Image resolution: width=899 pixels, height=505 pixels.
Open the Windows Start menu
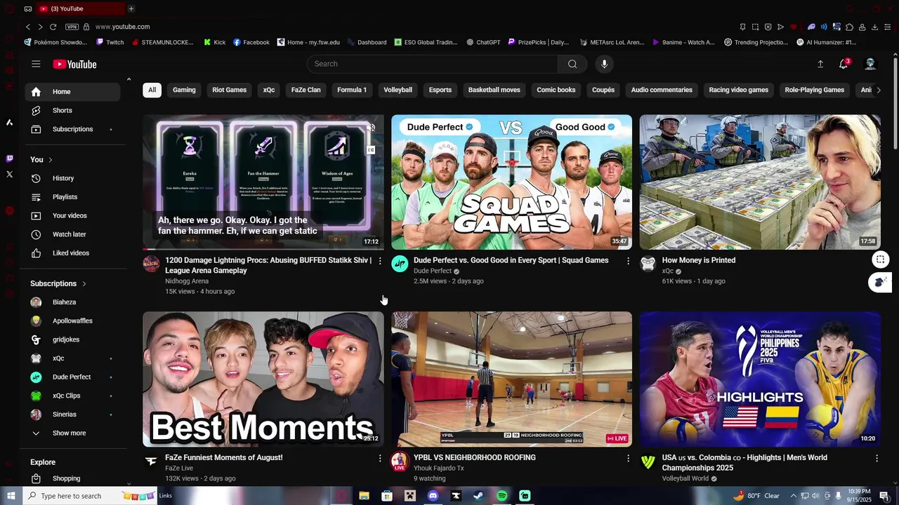(x=11, y=496)
